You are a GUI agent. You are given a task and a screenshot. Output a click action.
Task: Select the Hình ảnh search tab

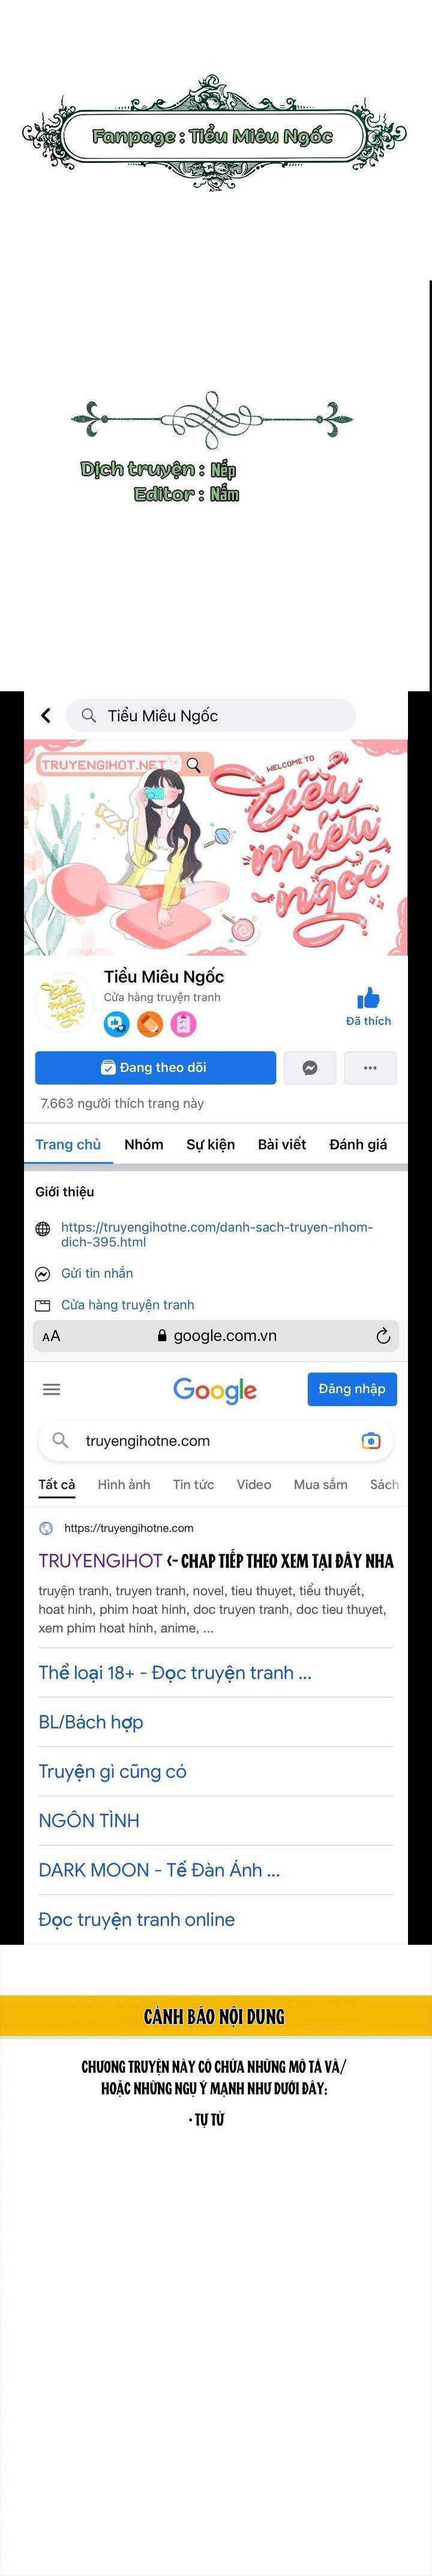[124, 1484]
